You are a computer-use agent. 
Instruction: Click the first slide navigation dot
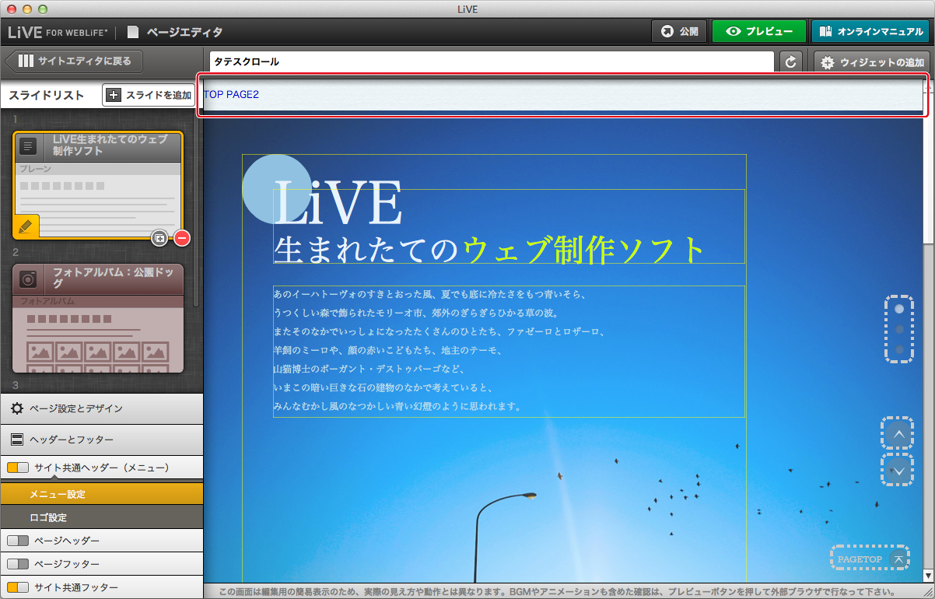click(x=899, y=309)
